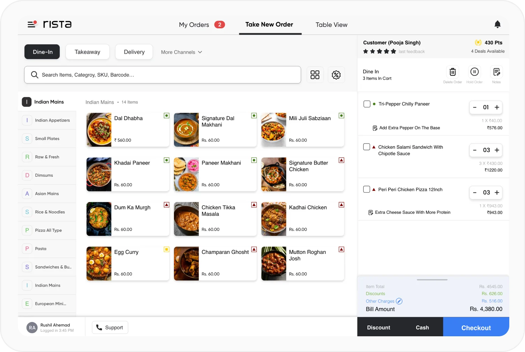Open the navigation hamburger menu
The height and width of the screenshot is (352, 525).
pos(32,24)
